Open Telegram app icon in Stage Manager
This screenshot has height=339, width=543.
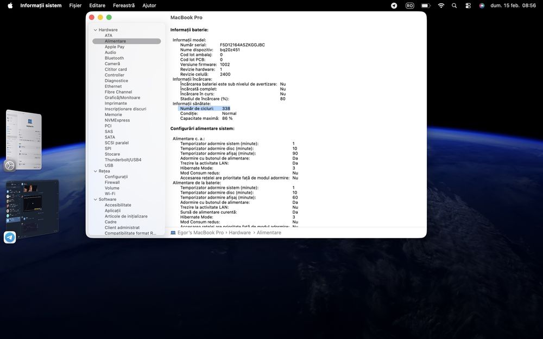click(10, 238)
